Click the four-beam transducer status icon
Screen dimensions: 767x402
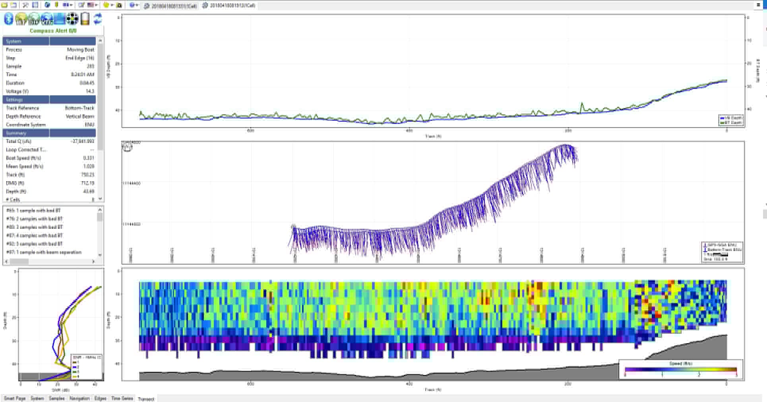(x=72, y=19)
